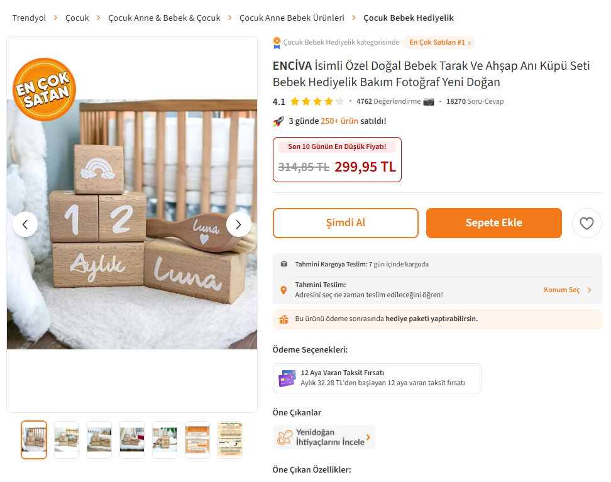Open the 'En Çok Satılan #1' badge link

(438, 43)
